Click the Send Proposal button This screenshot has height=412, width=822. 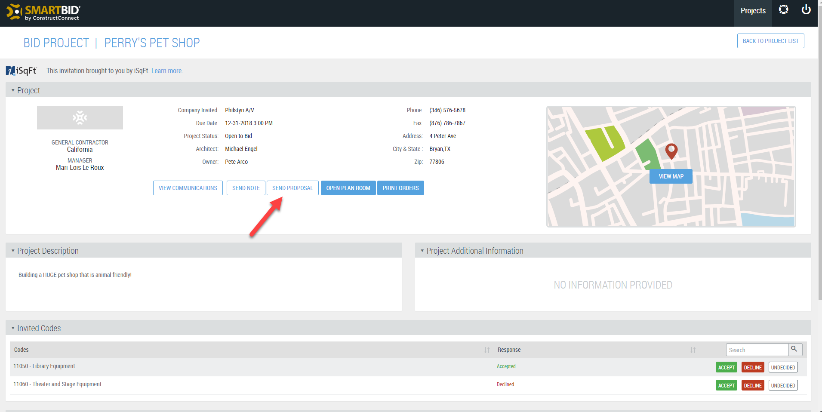coord(292,188)
